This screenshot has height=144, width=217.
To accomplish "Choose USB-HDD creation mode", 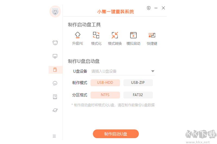I will (x=105, y=83).
